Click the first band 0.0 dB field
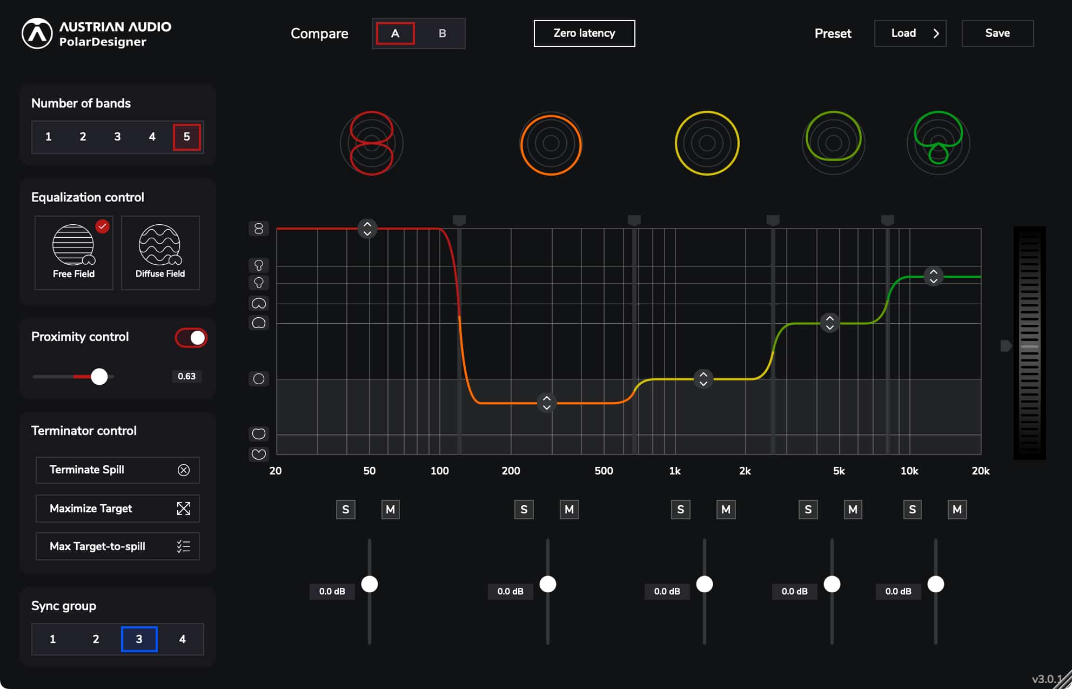This screenshot has height=689, width=1072. click(x=332, y=591)
